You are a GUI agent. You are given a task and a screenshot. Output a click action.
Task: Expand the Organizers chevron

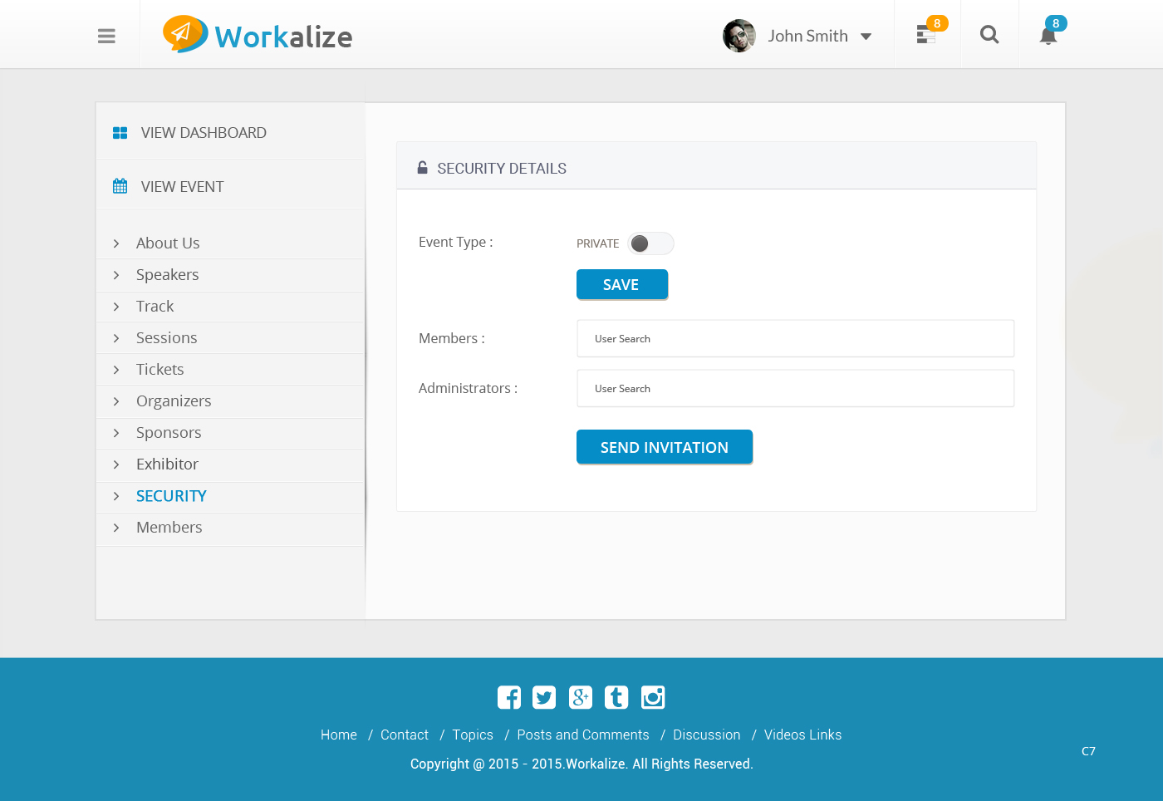[x=116, y=401]
